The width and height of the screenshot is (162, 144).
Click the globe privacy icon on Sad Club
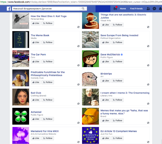(x=78, y=104)
